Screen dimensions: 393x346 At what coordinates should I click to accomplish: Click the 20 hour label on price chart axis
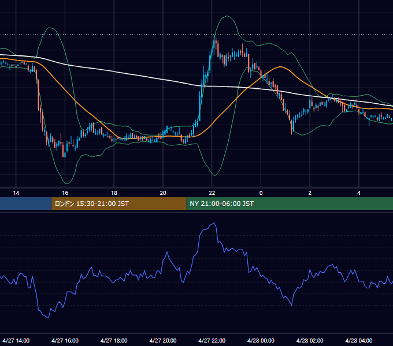point(163,193)
